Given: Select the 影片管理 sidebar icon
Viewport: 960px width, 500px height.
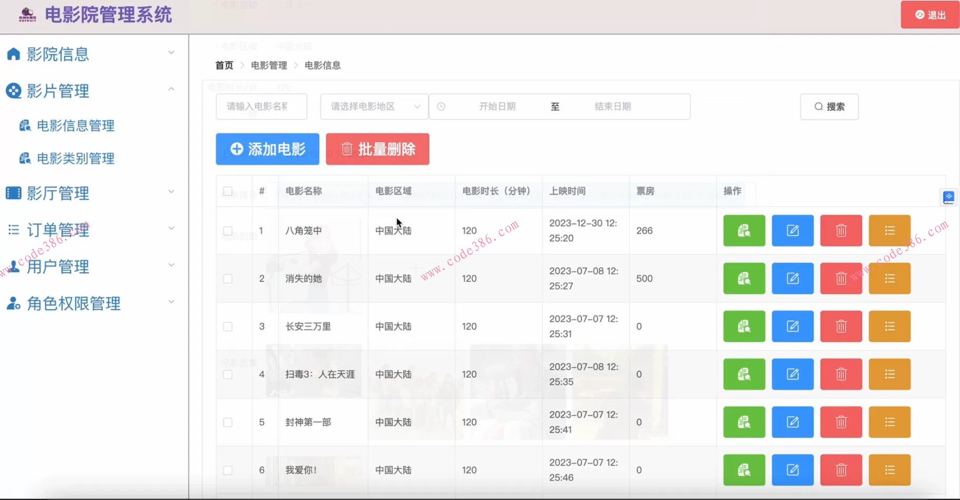Looking at the screenshot, I should coord(13,90).
